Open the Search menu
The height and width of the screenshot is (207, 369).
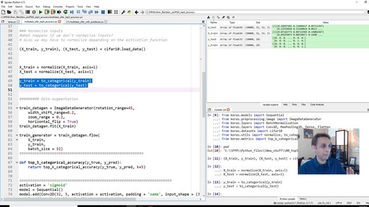click(19, 6)
